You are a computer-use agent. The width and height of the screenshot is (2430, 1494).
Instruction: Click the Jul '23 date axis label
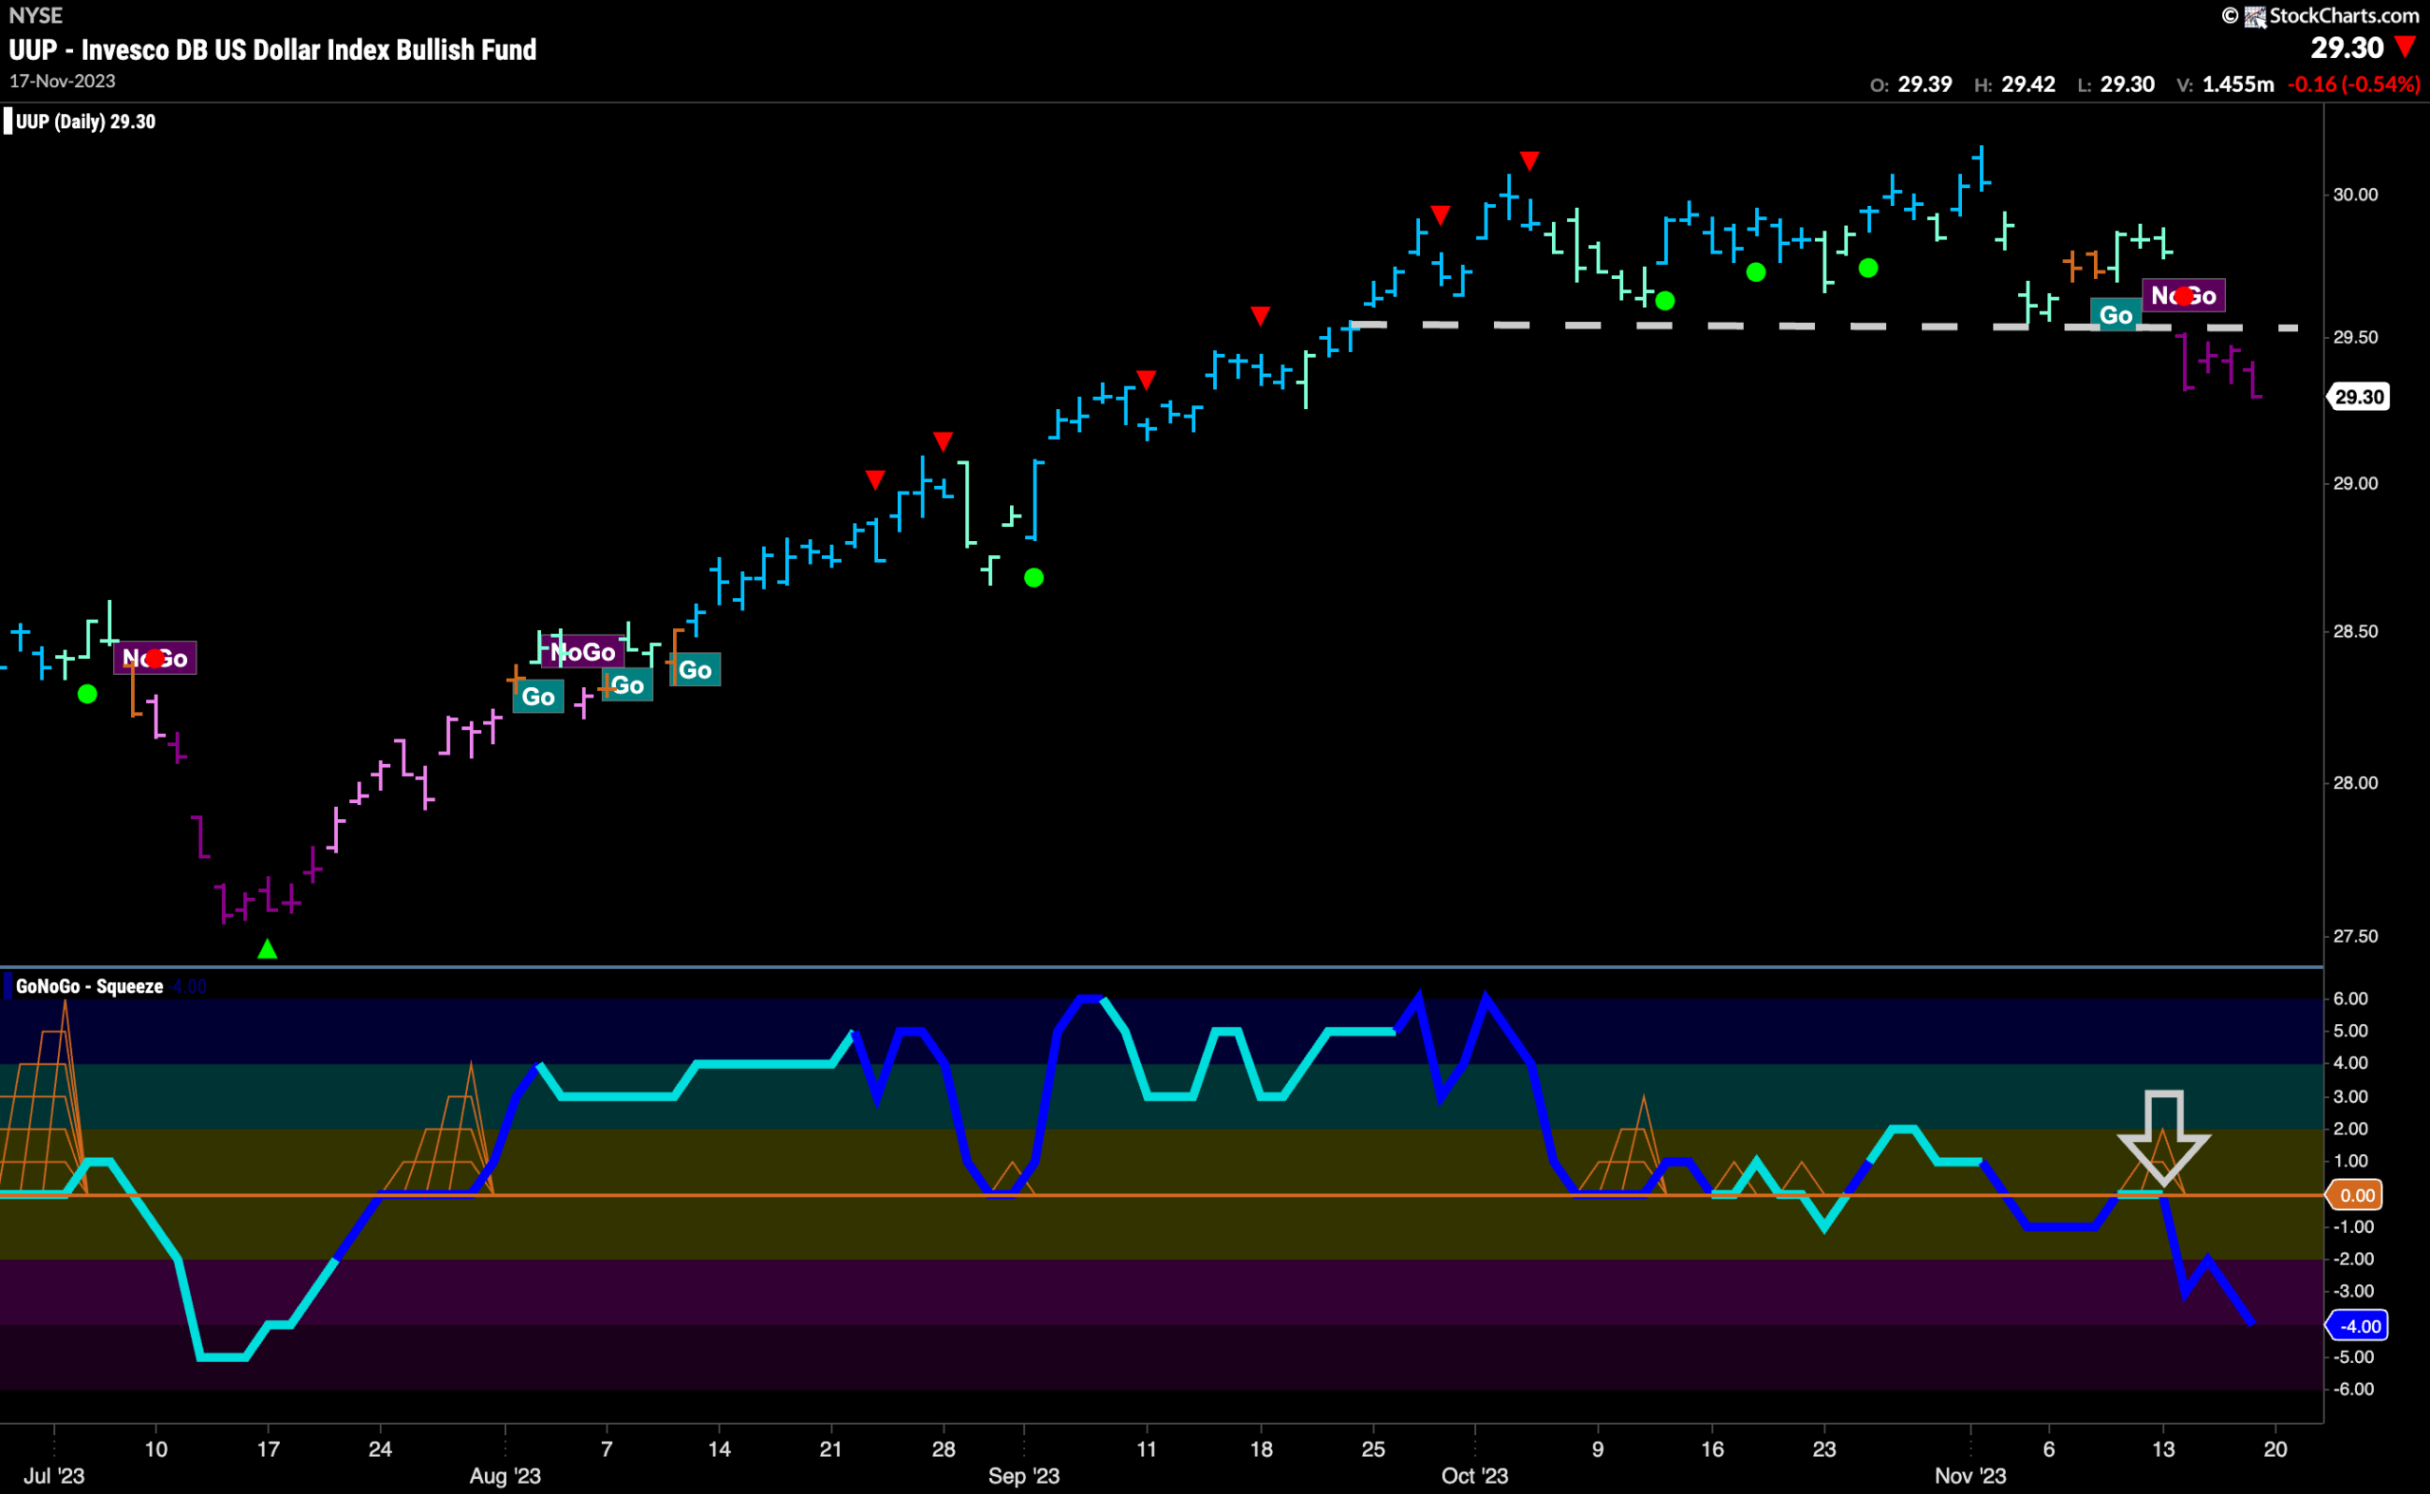coord(53,1475)
